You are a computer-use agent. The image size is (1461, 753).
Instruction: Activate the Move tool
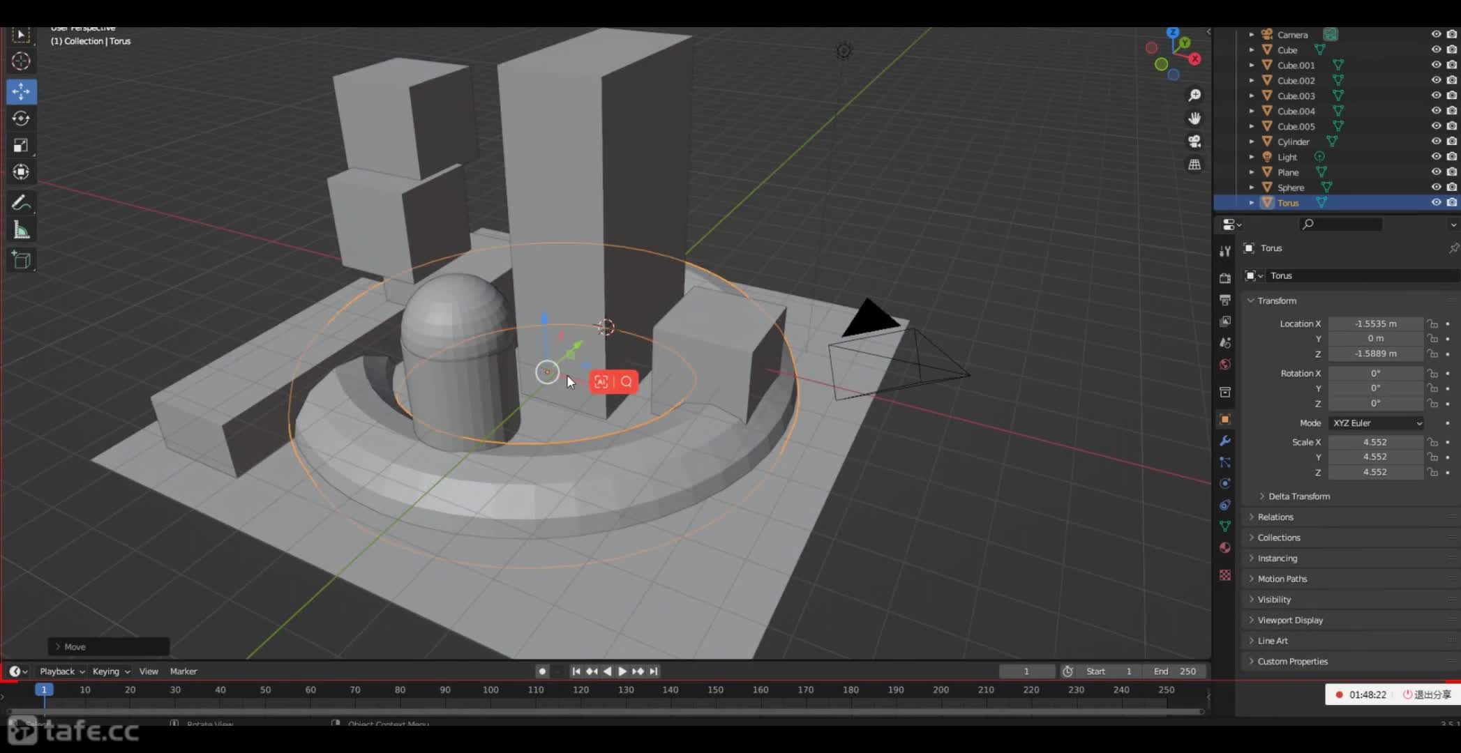click(21, 91)
